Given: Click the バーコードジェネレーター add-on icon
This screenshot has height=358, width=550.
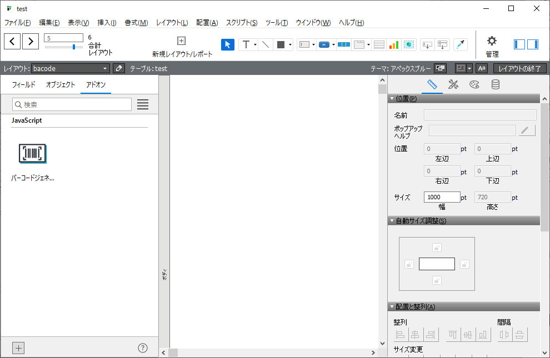Looking at the screenshot, I should coord(32,153).
